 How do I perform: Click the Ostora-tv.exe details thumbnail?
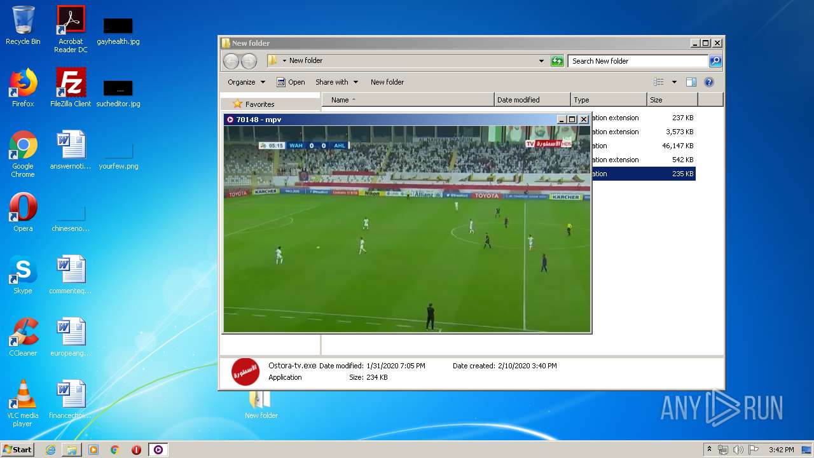[x=245, y=371]
